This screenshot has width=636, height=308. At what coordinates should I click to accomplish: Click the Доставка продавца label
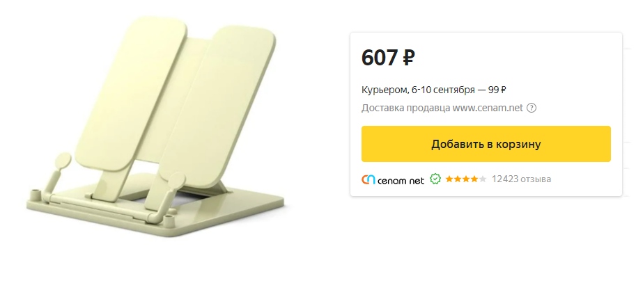click(405, 108)
